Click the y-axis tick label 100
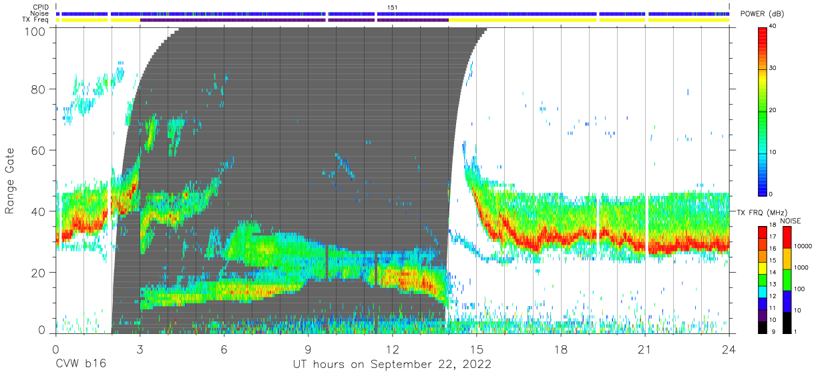 (x=36, y=31)
